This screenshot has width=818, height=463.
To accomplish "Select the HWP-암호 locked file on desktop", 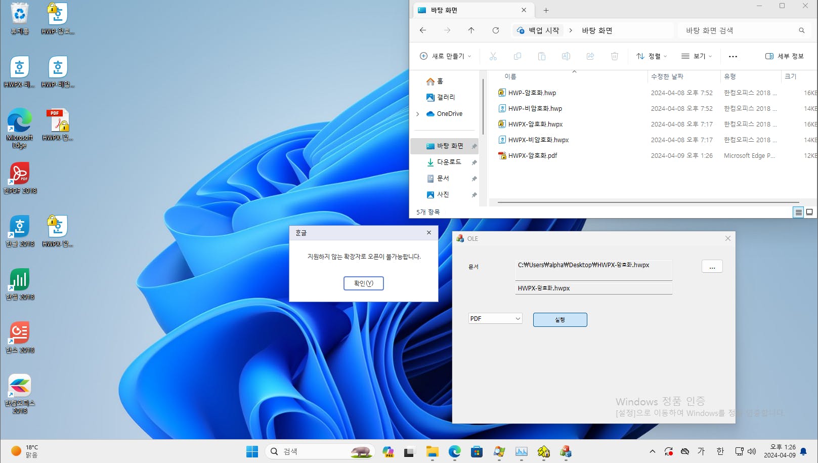I will point(58,19).
